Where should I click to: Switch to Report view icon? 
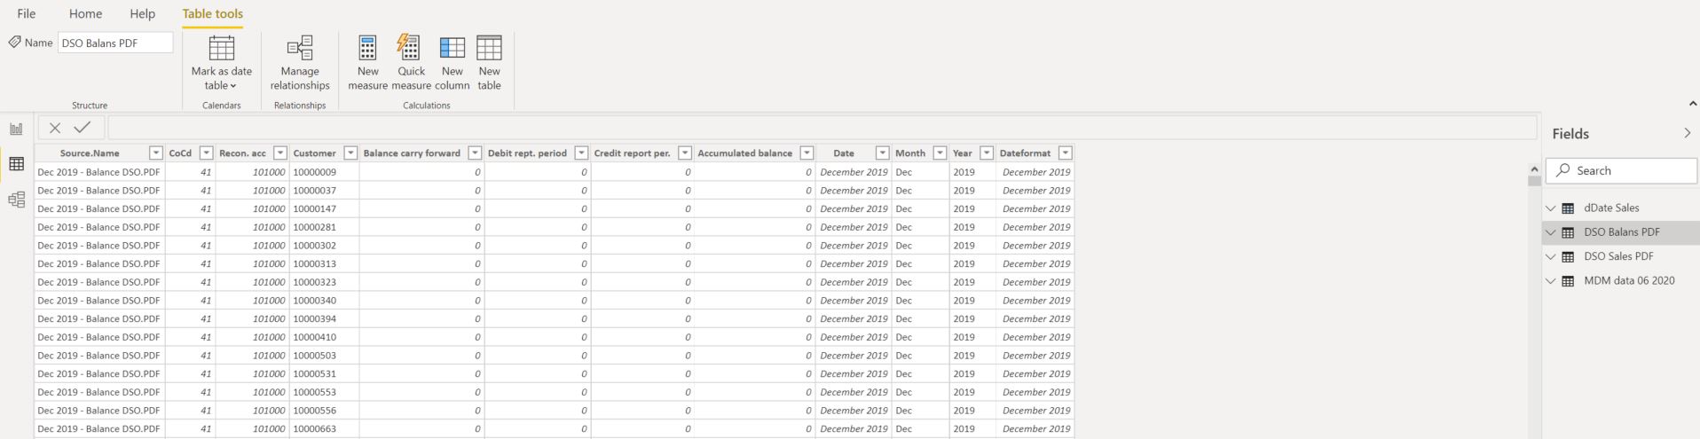point(16,129)
